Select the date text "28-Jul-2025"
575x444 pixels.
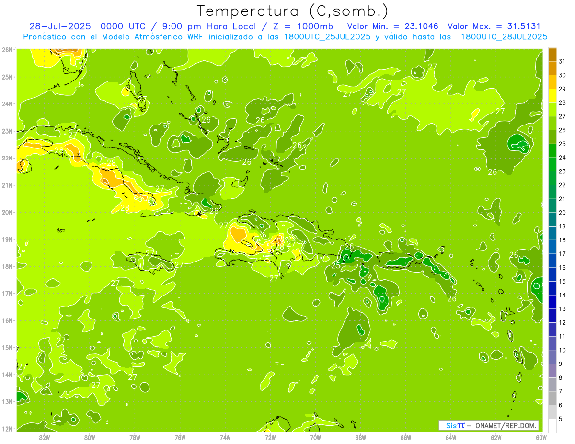click(x=60, y=26)
